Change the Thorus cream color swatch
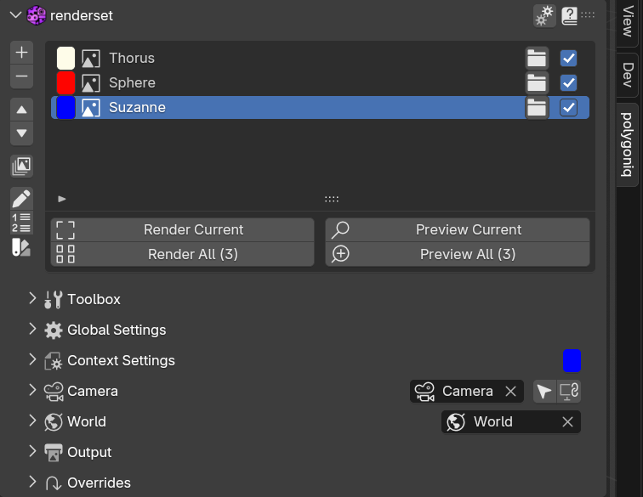643x497 pixels. tap(65, 58)
